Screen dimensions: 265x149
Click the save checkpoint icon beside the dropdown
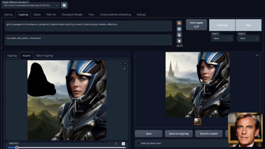(x=64, y=5)
